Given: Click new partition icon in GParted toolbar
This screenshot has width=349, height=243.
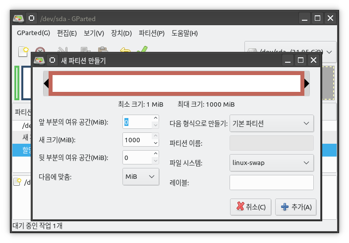Looking at the screenshot, I should pyautogui.click(x=23, y=51).
